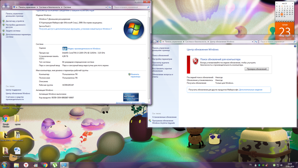The height and width of the screenshot is (168, 298).
Task: Open System Protection link in sidebar
Action: [13, 31]
